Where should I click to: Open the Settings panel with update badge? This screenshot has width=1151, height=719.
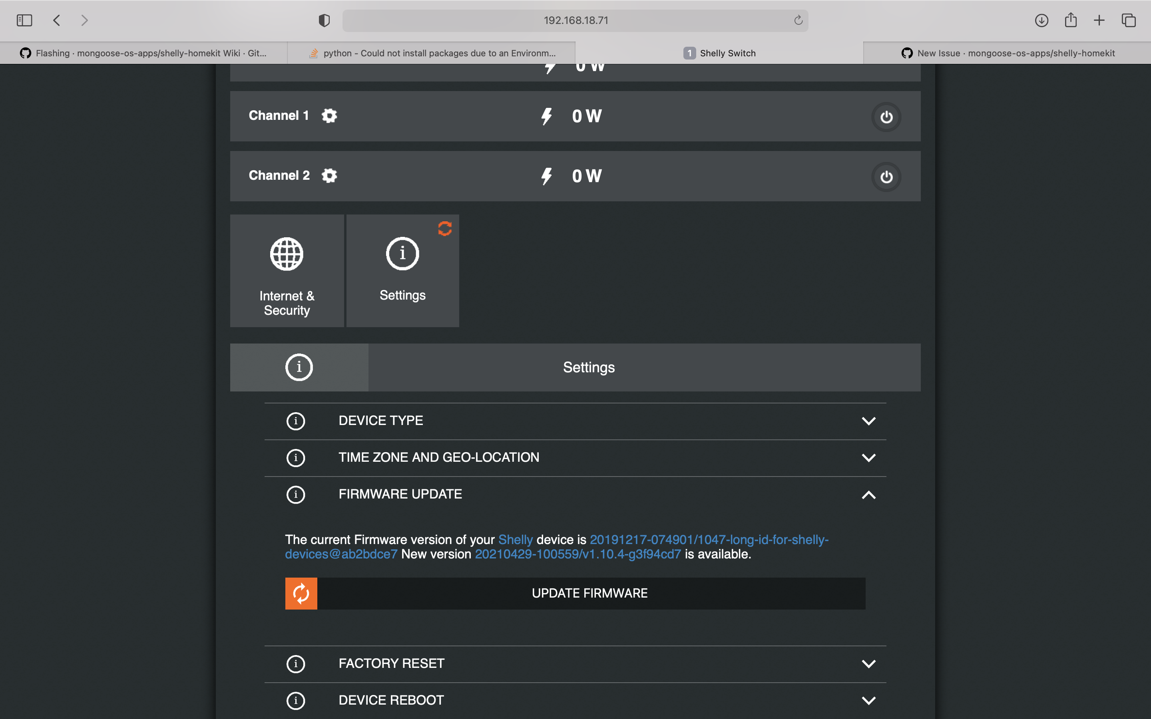(x=402, y=270)
